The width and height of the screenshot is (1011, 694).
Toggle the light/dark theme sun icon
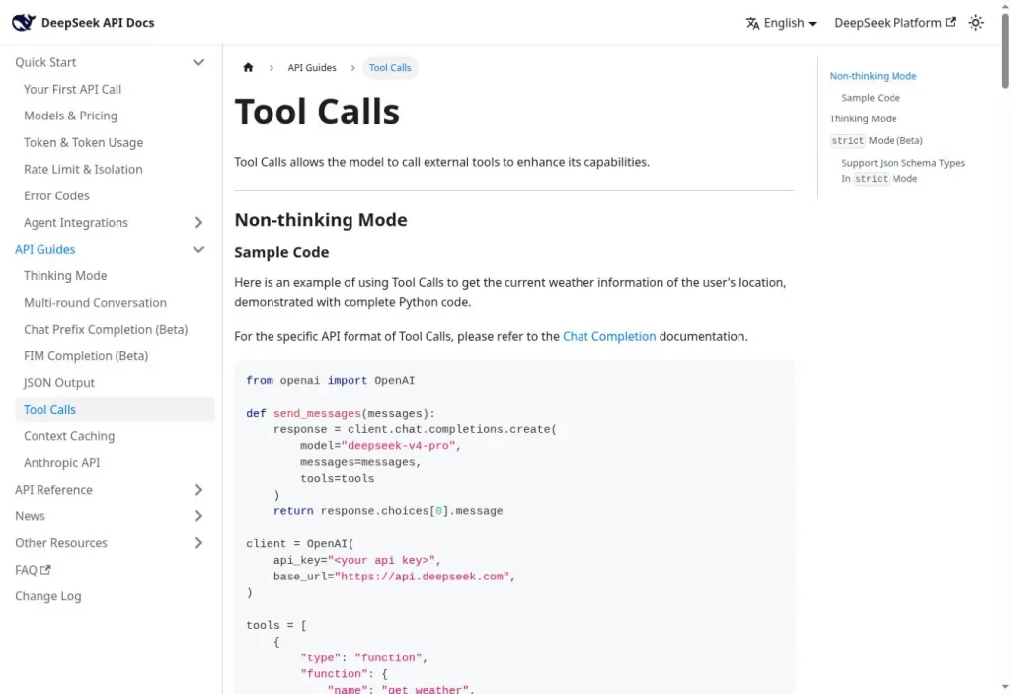coord(975,23)
